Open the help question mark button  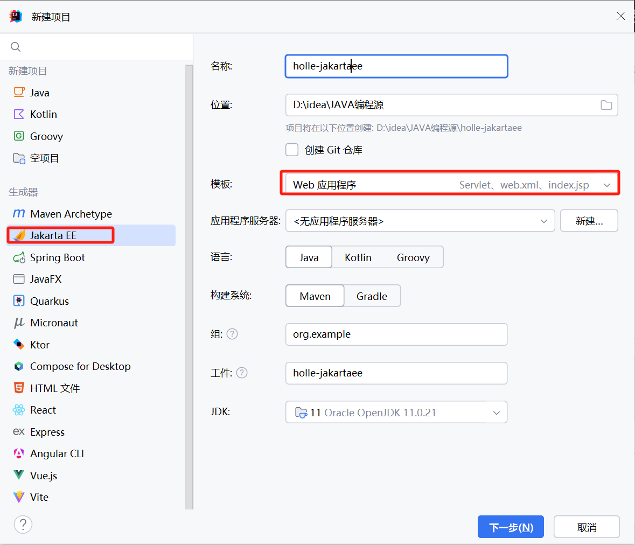(23, 525)
